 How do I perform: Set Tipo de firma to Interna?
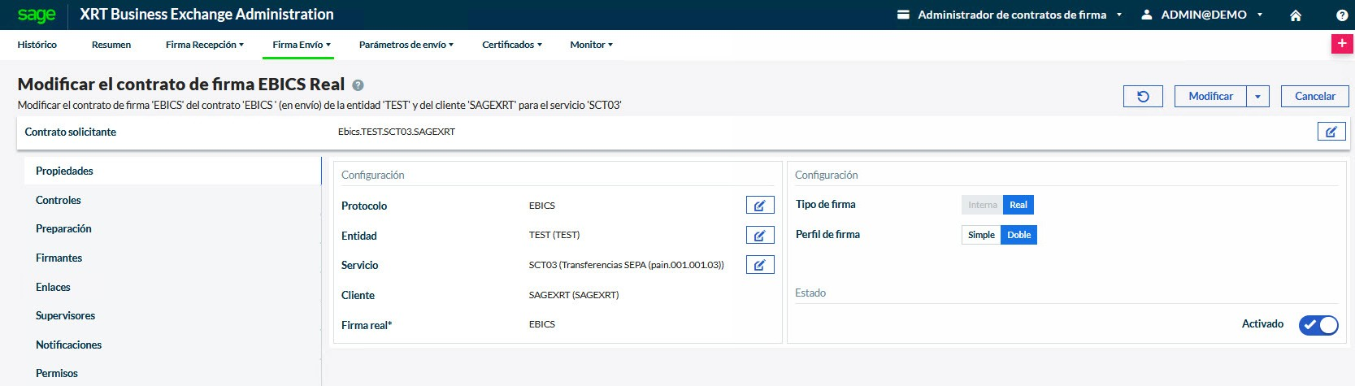982,206
